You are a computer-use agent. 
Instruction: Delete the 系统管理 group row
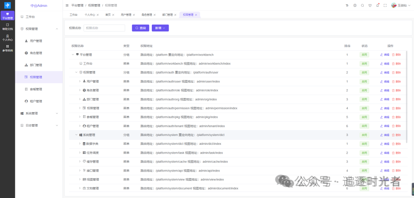point(397,135)
